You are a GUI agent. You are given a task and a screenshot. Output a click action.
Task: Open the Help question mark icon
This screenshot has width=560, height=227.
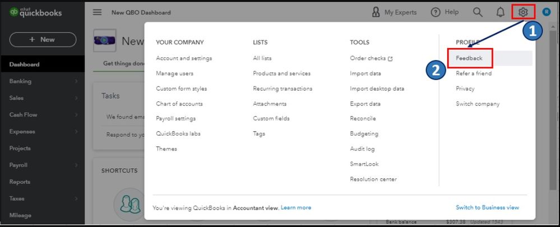(436, 12)
